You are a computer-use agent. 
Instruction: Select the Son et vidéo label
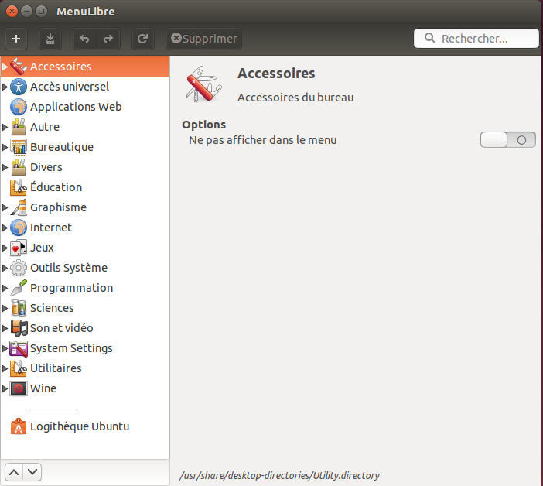[62, 327]
